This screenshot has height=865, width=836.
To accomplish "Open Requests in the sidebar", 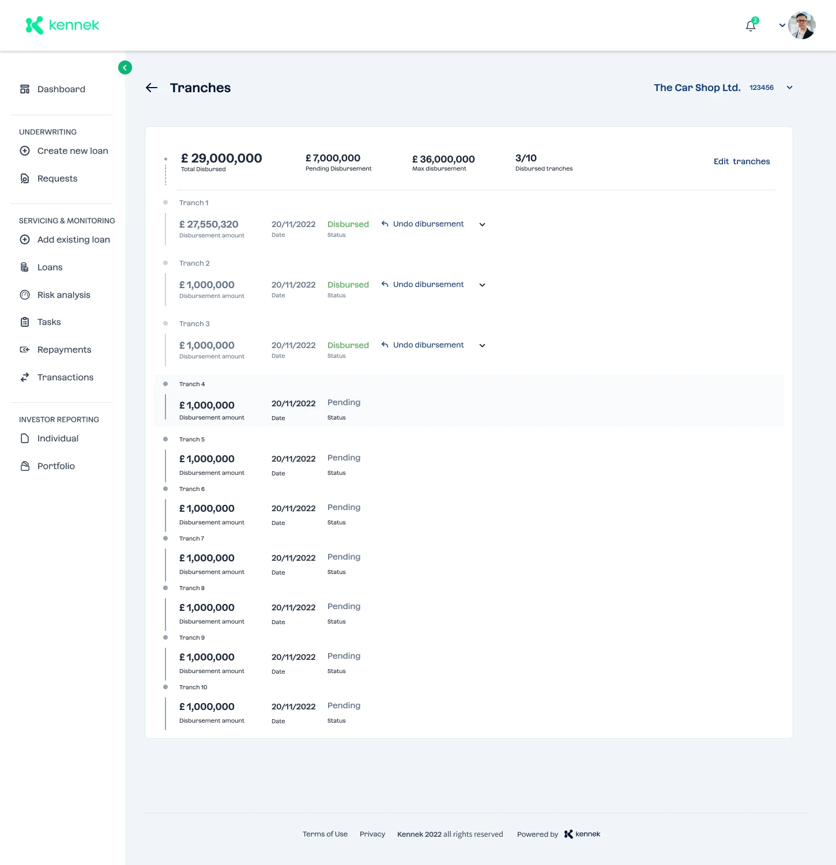I will [57, 179].
